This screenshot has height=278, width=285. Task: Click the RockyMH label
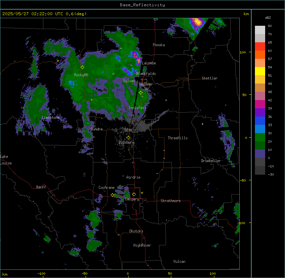tap(81, 75)
